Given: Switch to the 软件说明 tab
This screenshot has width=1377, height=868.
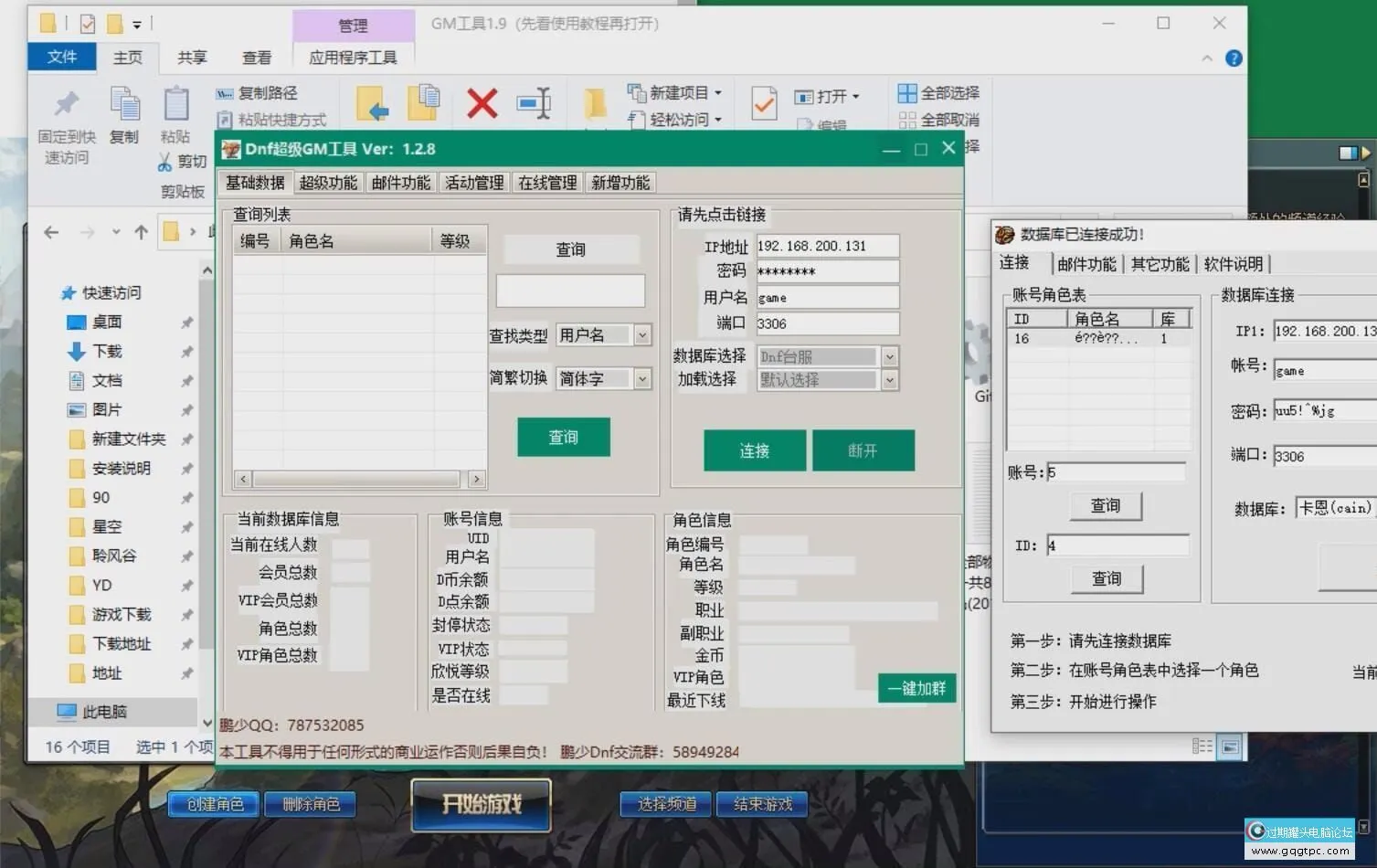Looking at the screenshot, I should click(x=1235, y=264).
